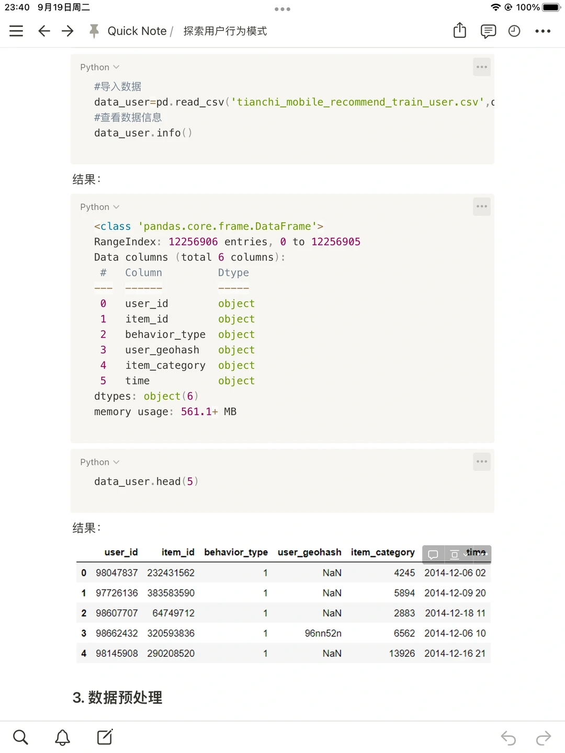Open language dropdown of data_user.head block
The width and height of the screenshot is (565, 753).
(x=100, y=462)
